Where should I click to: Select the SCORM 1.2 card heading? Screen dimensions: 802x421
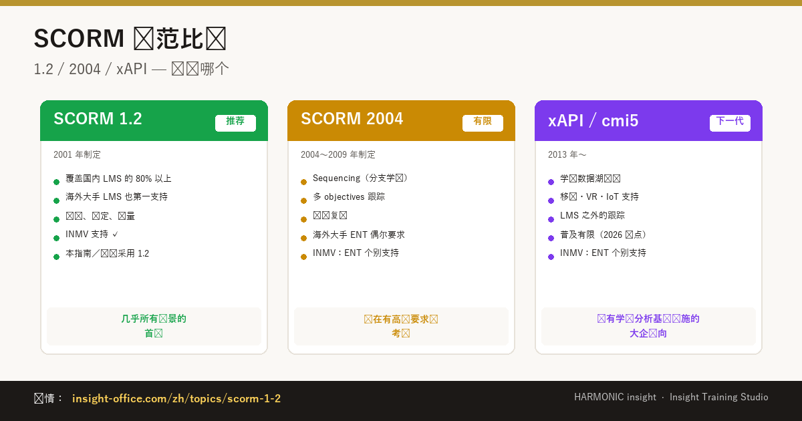(x=98, y=119)
